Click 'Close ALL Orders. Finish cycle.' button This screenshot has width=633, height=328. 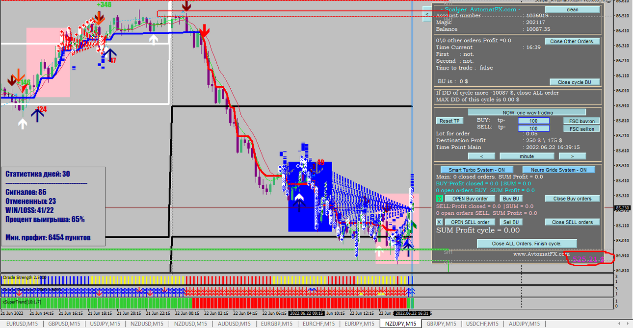coord(527,243)
